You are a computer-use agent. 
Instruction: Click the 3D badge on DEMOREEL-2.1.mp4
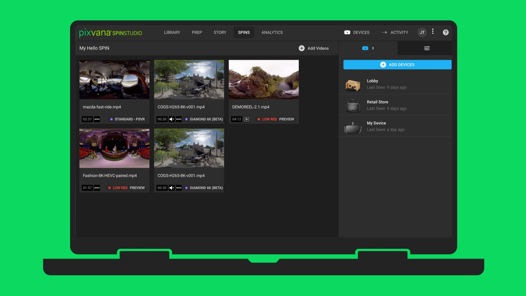coord(246,119)
